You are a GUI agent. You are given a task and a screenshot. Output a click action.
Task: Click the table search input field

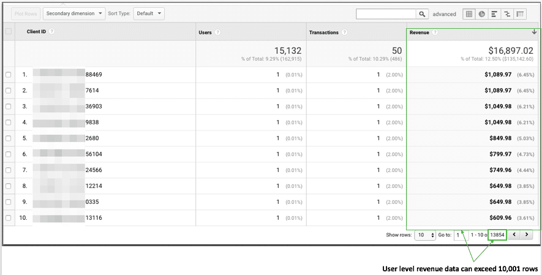(386, 13)
